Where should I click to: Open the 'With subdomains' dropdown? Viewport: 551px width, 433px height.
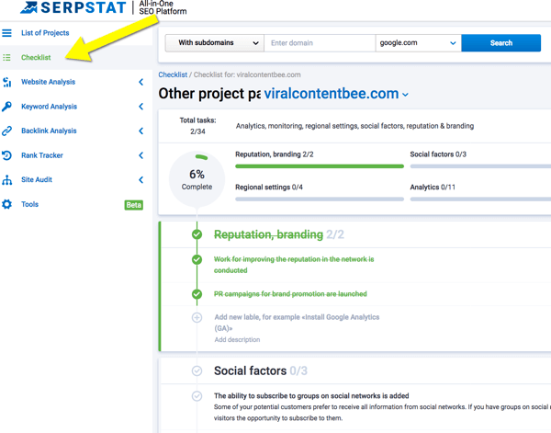[x=214, y=43]
